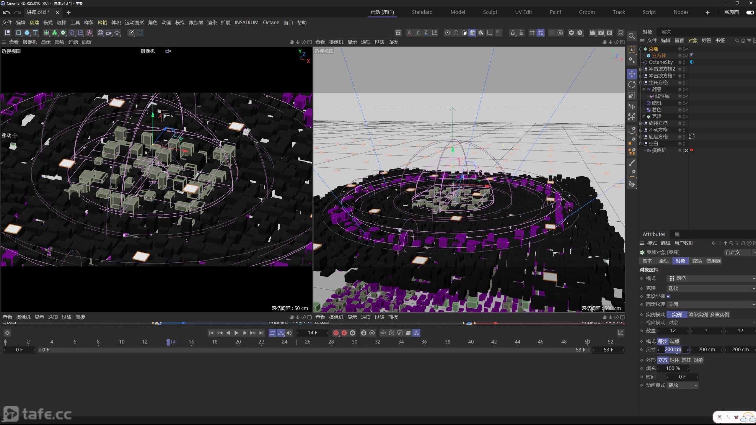Select the Cube primitive tool in toolbar

pyautogui.click(x=27, y=33)
